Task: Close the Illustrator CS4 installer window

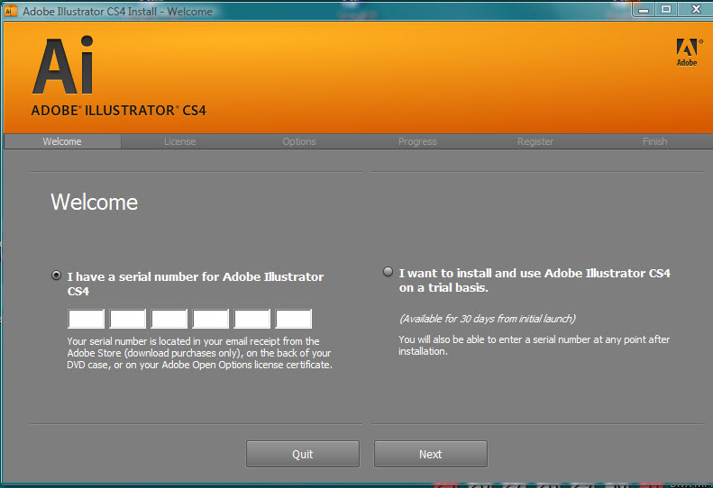Action: click(693, 9)
